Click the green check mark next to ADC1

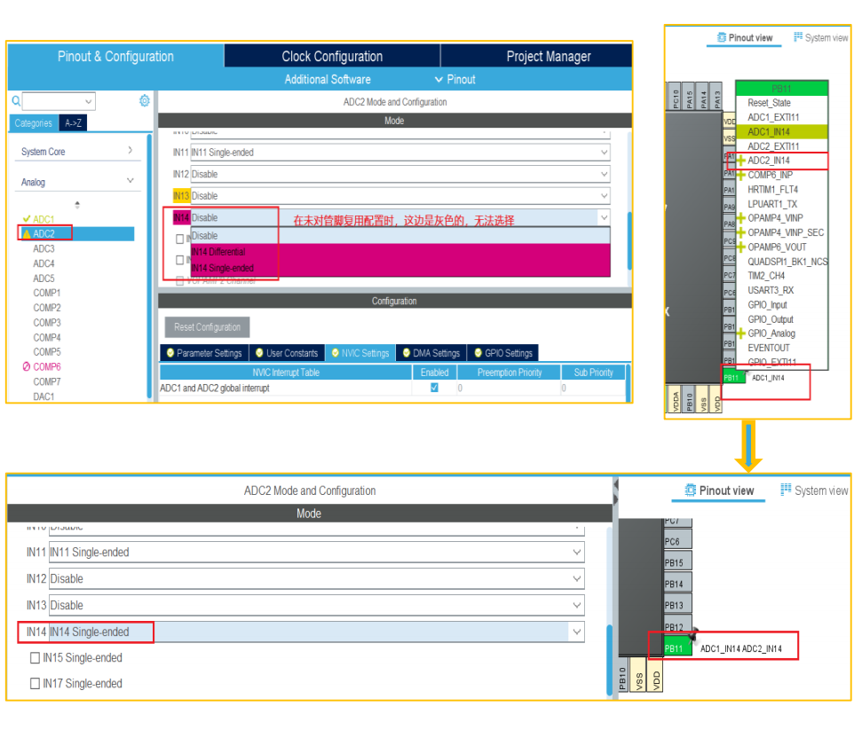(27, 219)
